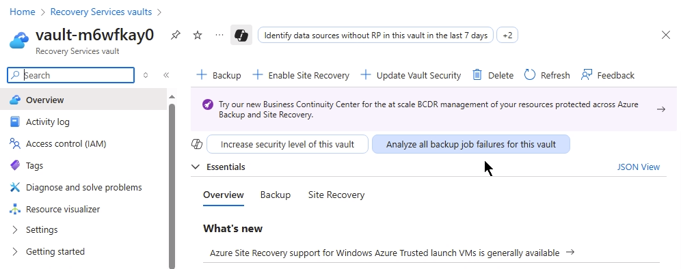Open the JSON View link

point(639,167)
